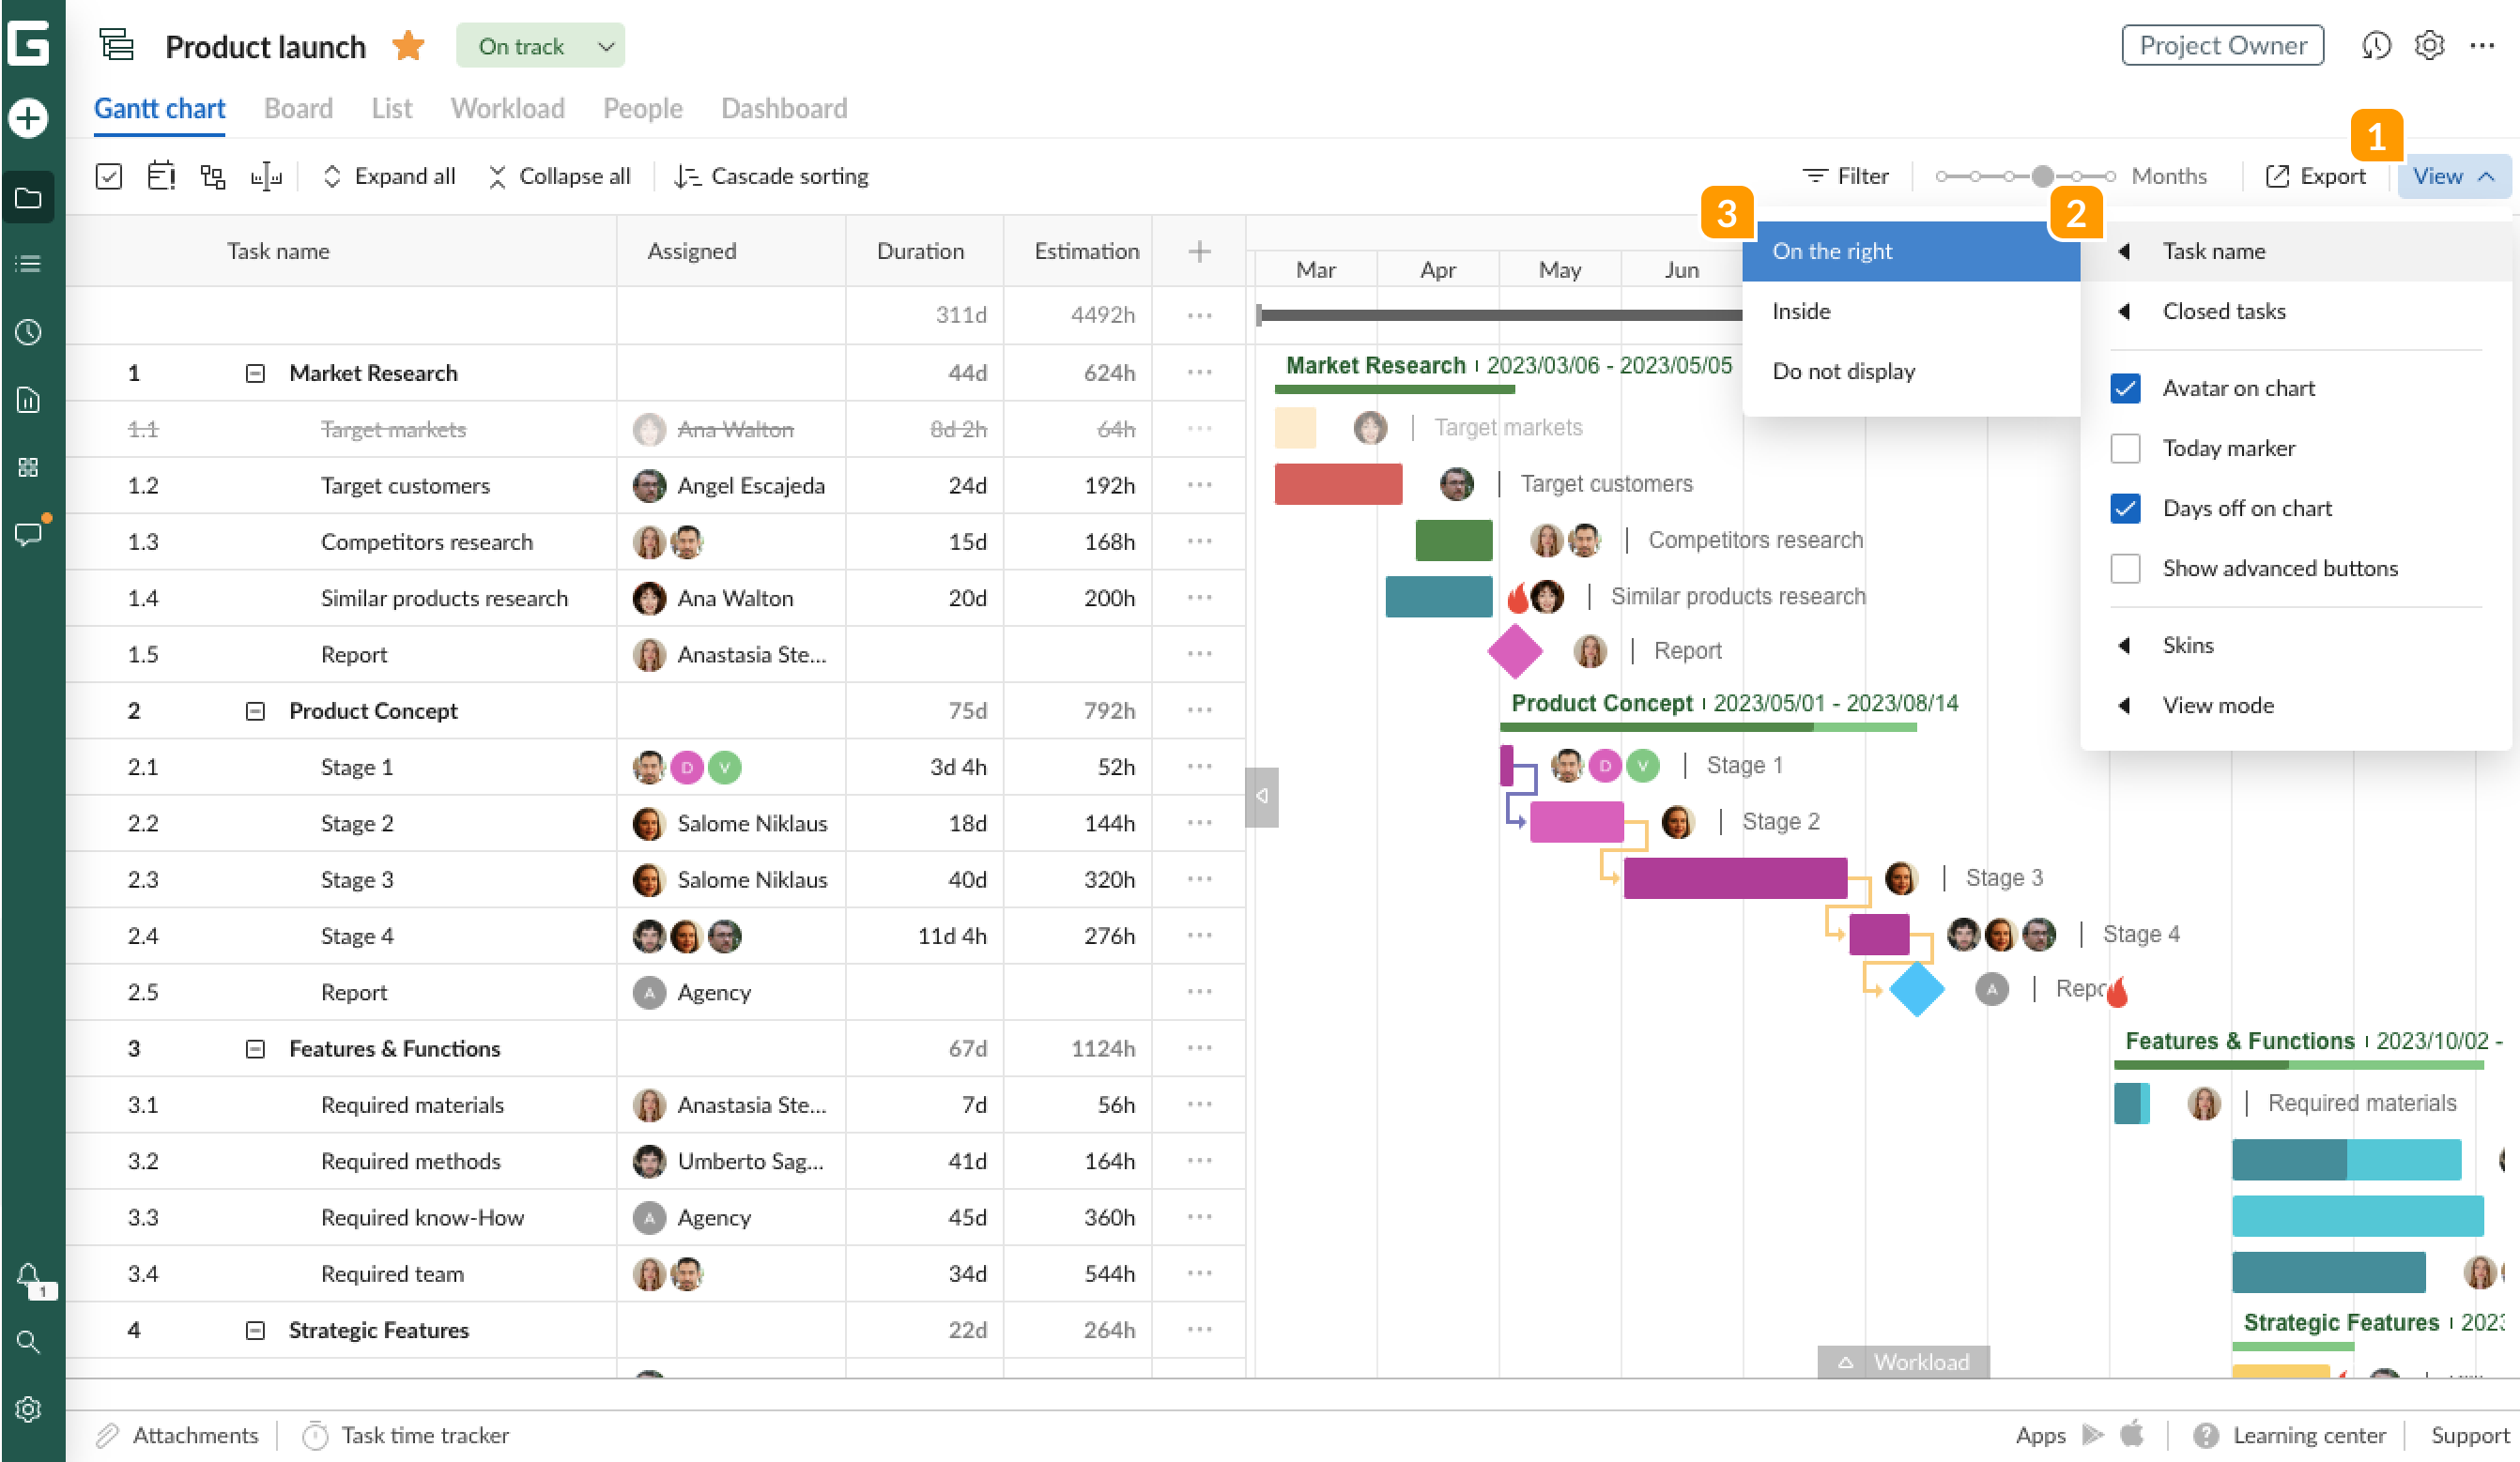Open the On track status dropdown
Screen dimensions: 2520x1462
pyautogui.click(x=540, y=45)
